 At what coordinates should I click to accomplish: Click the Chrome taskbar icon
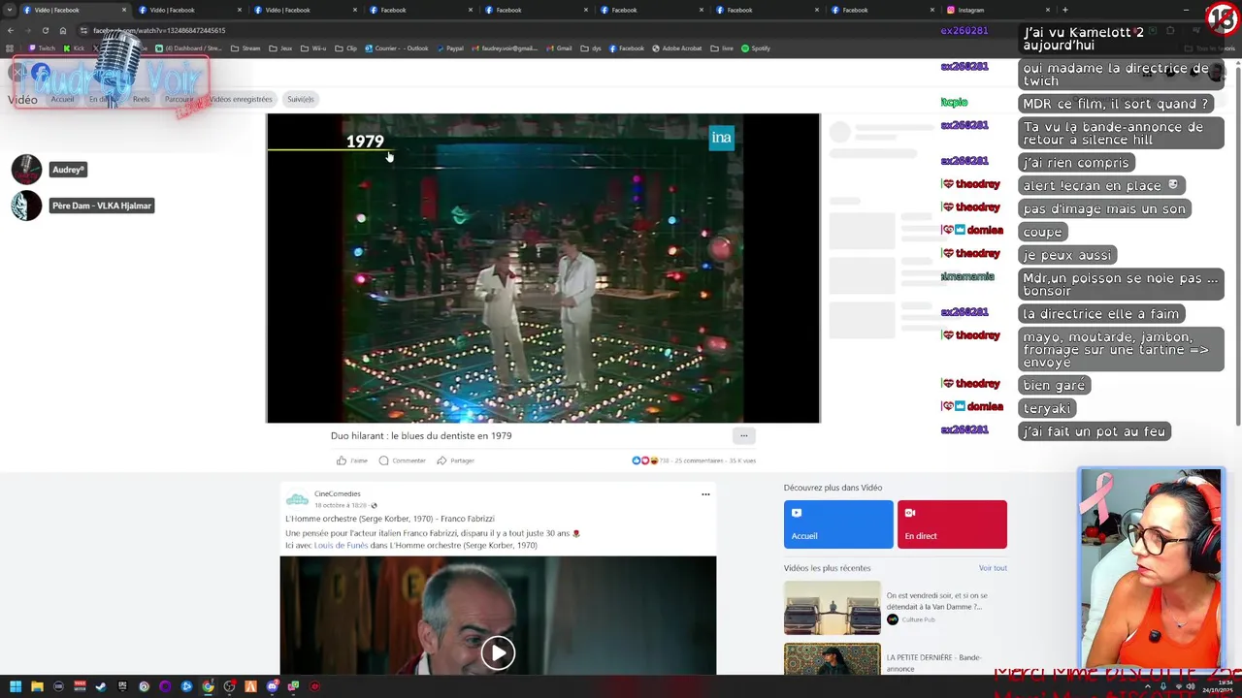click(x=208, y=686)
